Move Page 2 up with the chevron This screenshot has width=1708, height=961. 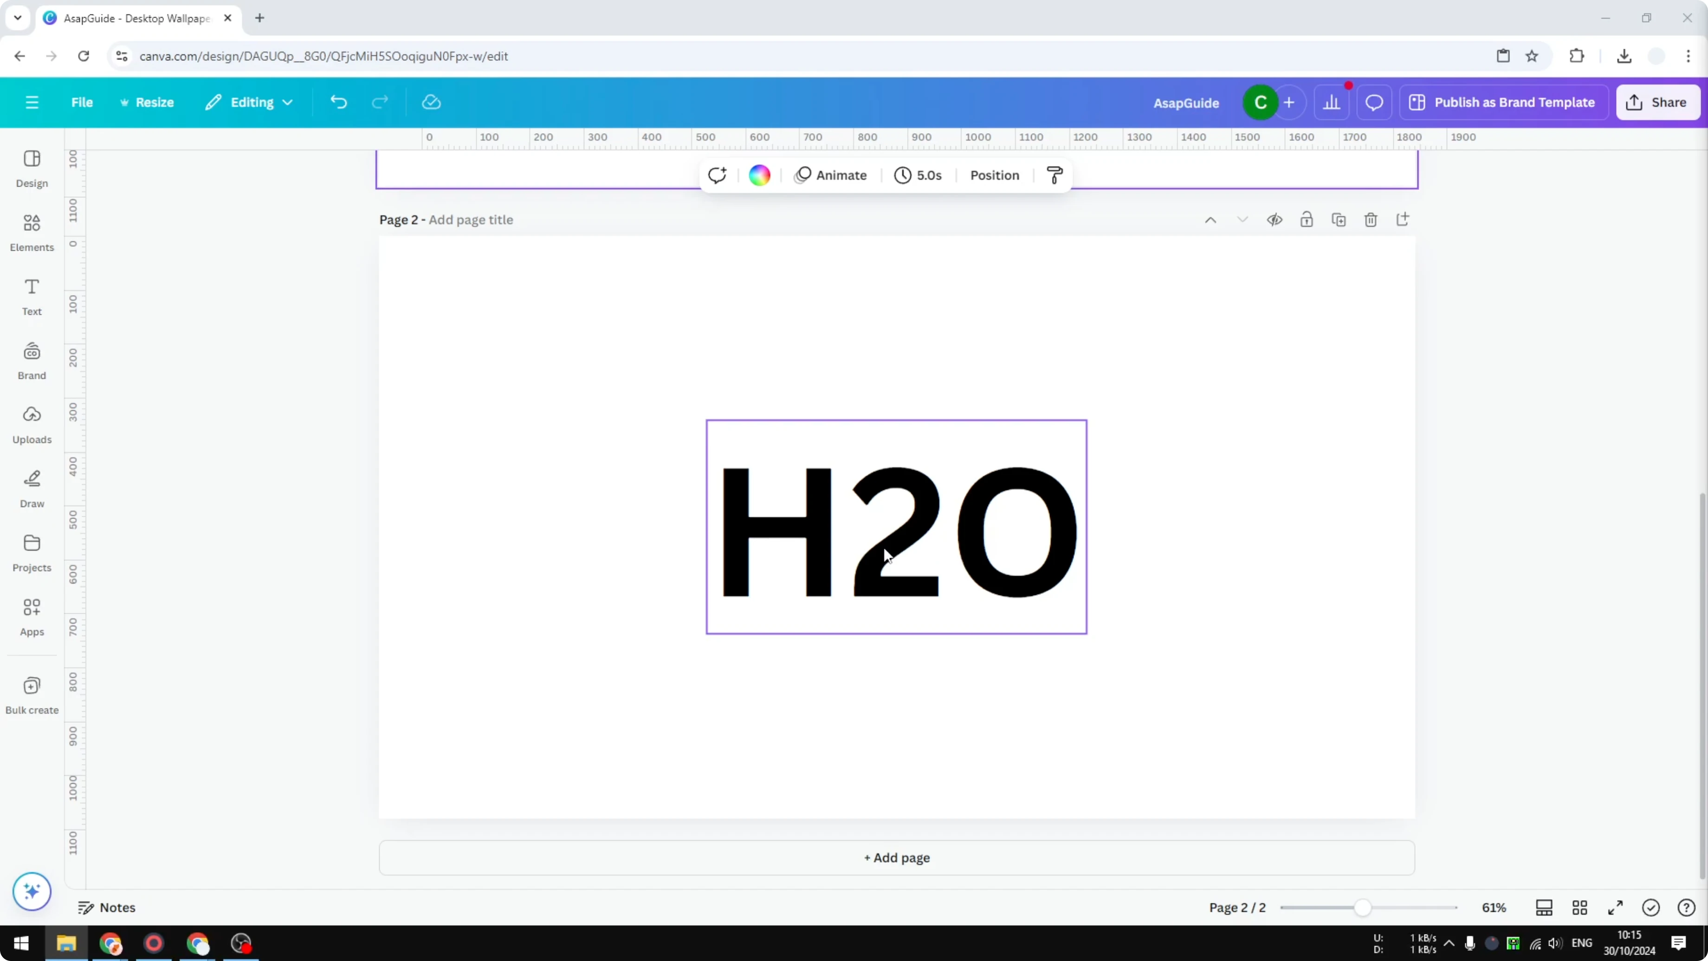tap(1210, 220)
